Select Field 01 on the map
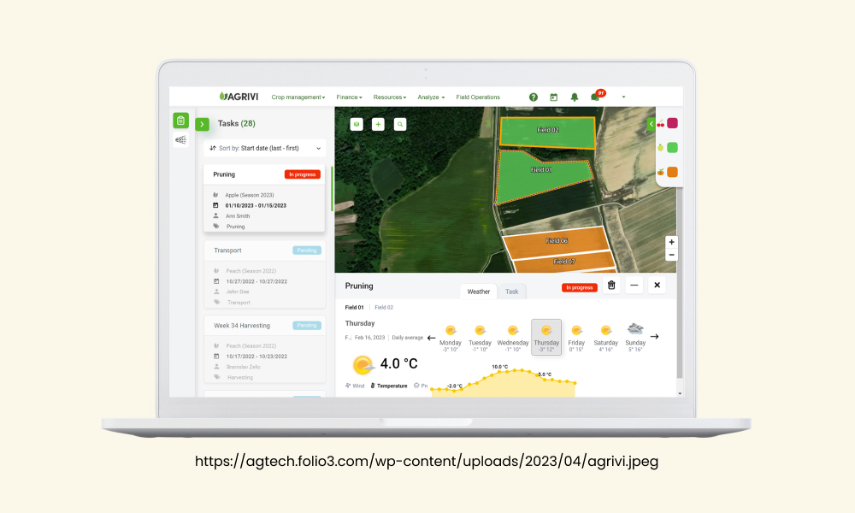This screenshot has width=855, height=513. (540, 175)
